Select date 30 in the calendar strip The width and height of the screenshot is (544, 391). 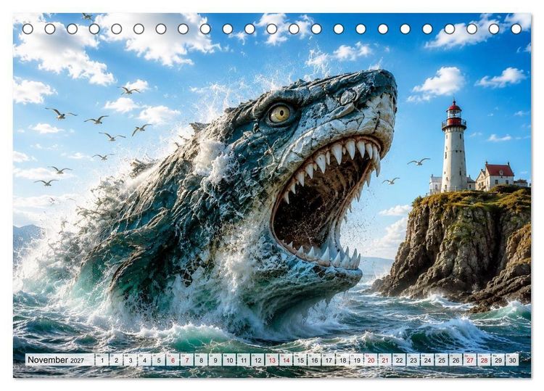pos(512,360)
